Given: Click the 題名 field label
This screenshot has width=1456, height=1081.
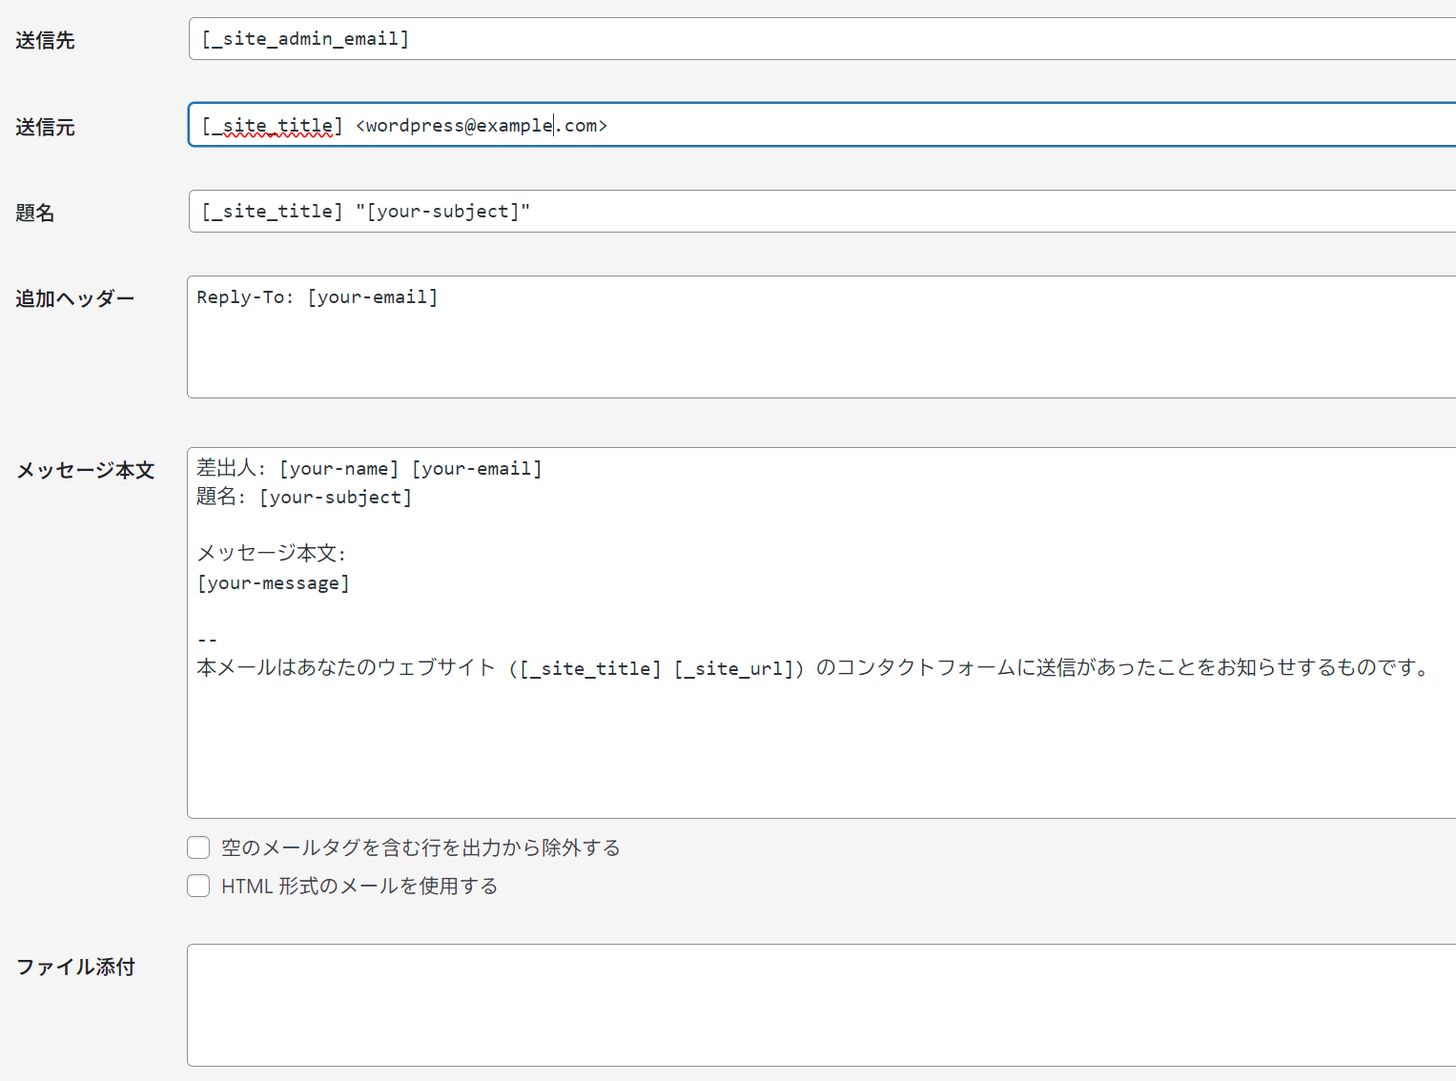Looking at the screenshot, I should (x=35, y=213).
